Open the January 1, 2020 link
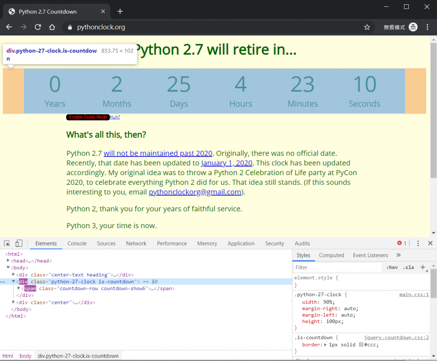Viewport: 437px width, 361px height. (227, 163)
